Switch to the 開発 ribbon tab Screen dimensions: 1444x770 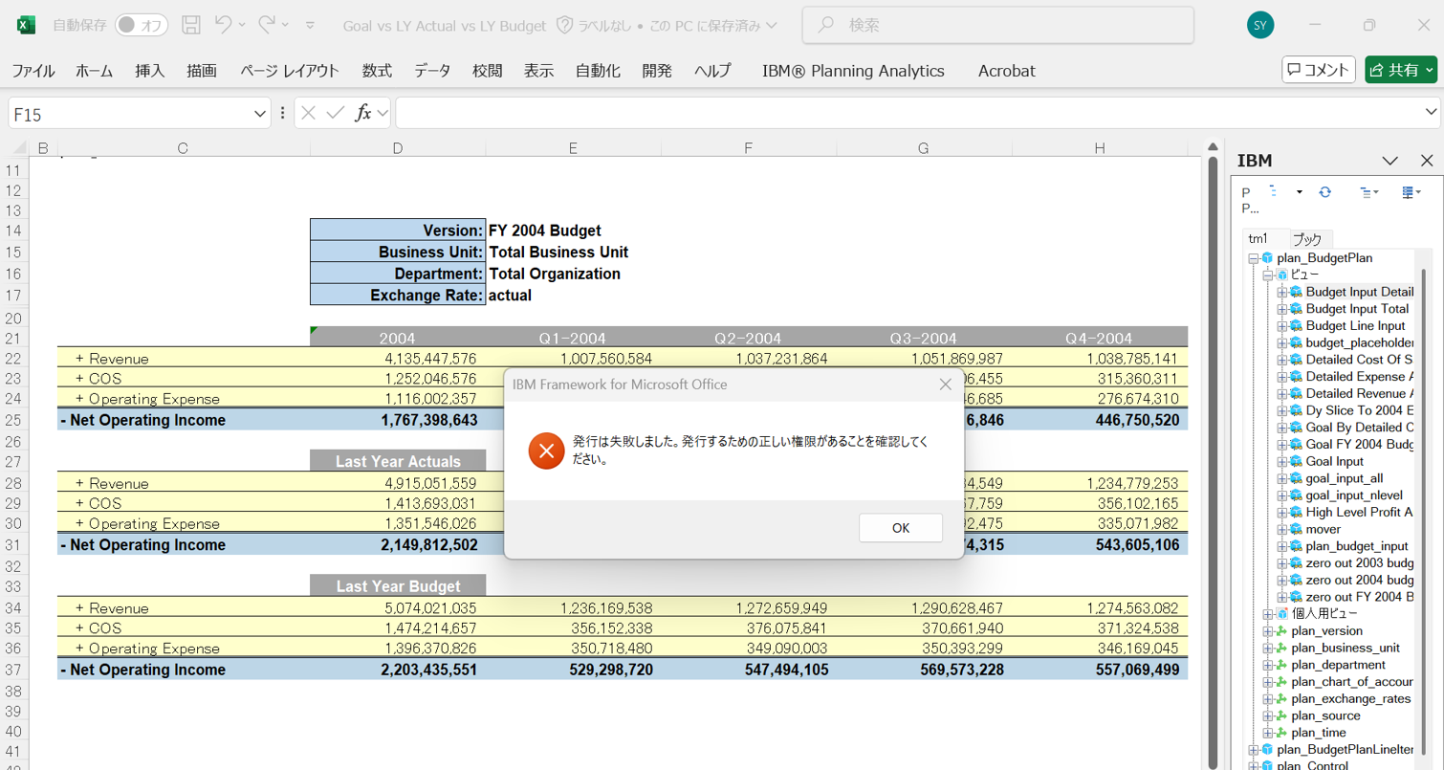click(x=657, y=71)
